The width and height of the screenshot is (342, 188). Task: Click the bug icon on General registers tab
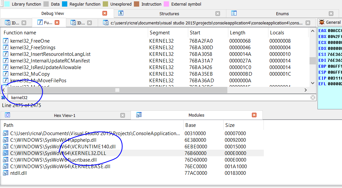321,22
